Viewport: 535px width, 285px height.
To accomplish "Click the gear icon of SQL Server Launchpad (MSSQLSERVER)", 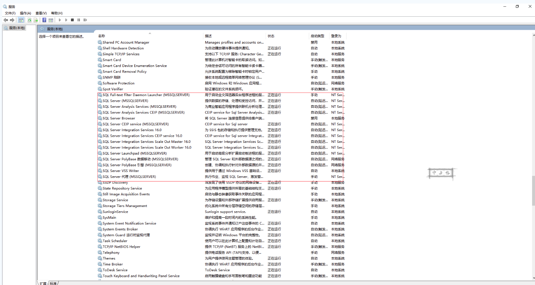I will click(100, 153).
